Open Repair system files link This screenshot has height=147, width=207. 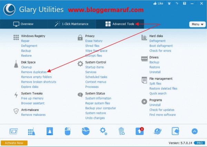98,103
